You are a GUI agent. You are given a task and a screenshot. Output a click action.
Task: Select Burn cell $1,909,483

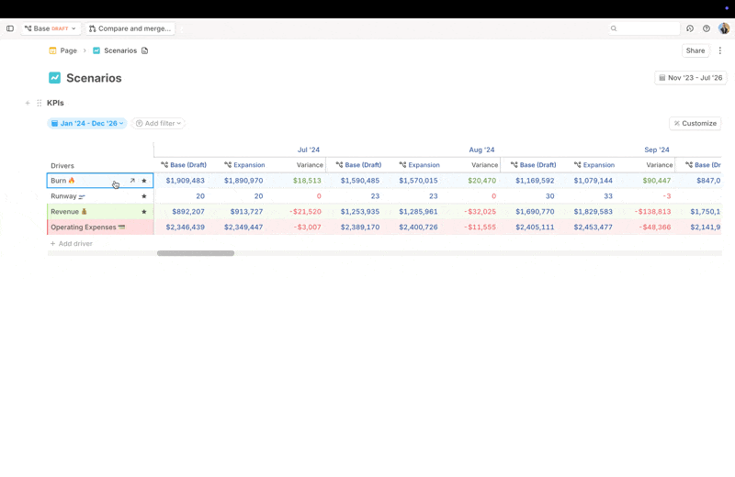point(186,181)
